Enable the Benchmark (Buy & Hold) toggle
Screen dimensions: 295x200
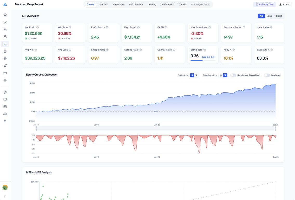coord(233,75)
